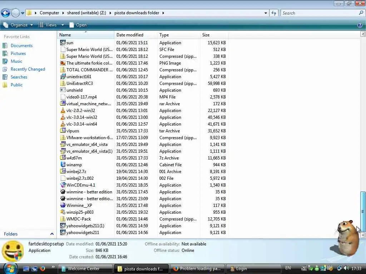Open the Public favorite link
Viewport: 366px width, 274px height.
click(16, 85)
